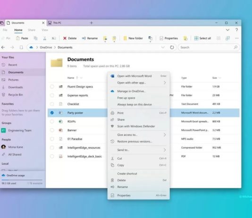Click the OneDrive cloud icon in address bar
Screen dimensions: 252x218
pos(31,47)
